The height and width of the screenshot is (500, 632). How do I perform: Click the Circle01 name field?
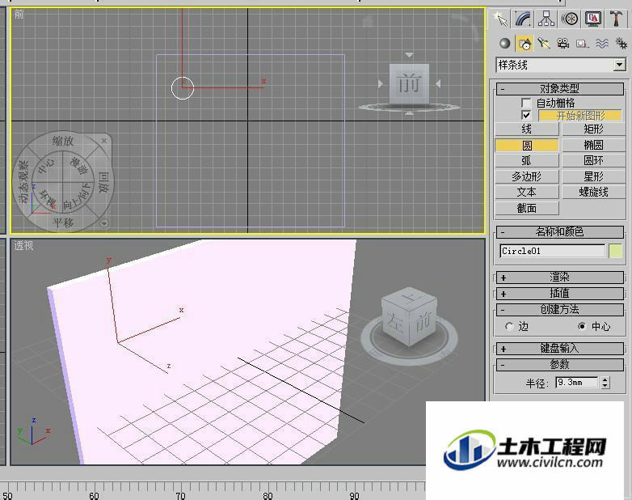pos(552,251)
